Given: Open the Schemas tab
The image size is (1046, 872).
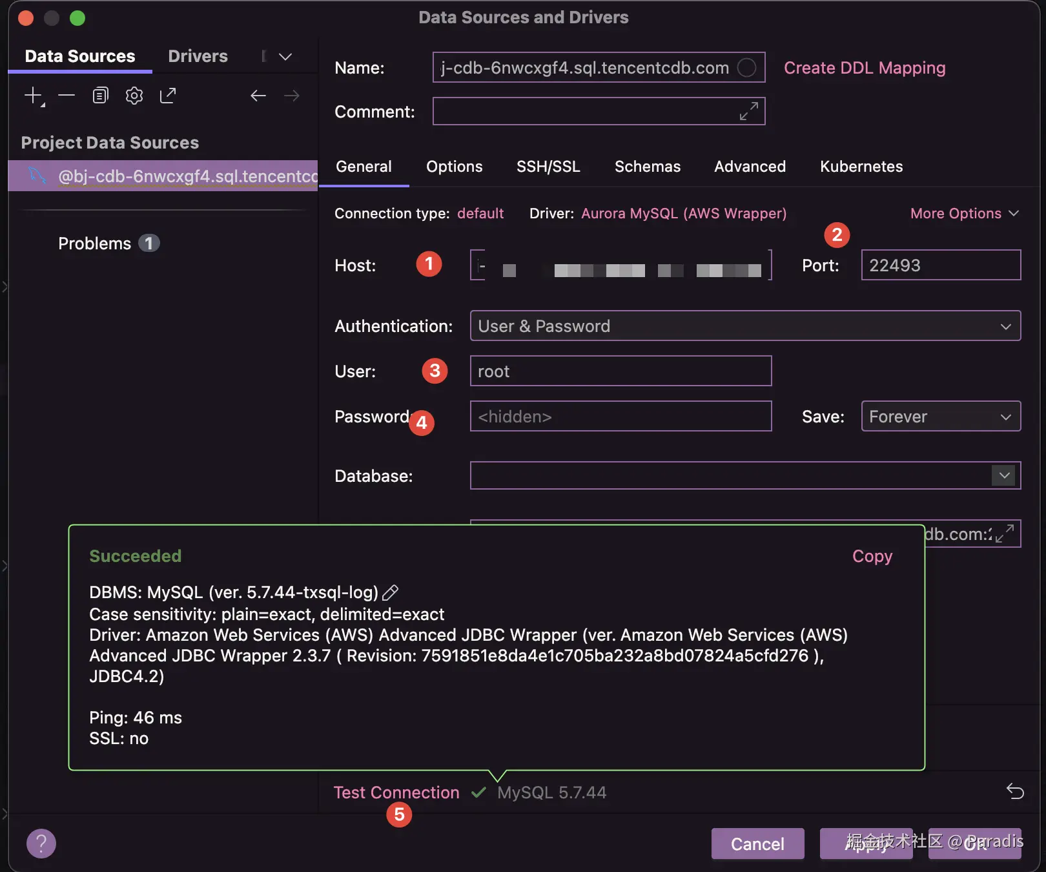Looking at the screenshot, I should [647, 166].
